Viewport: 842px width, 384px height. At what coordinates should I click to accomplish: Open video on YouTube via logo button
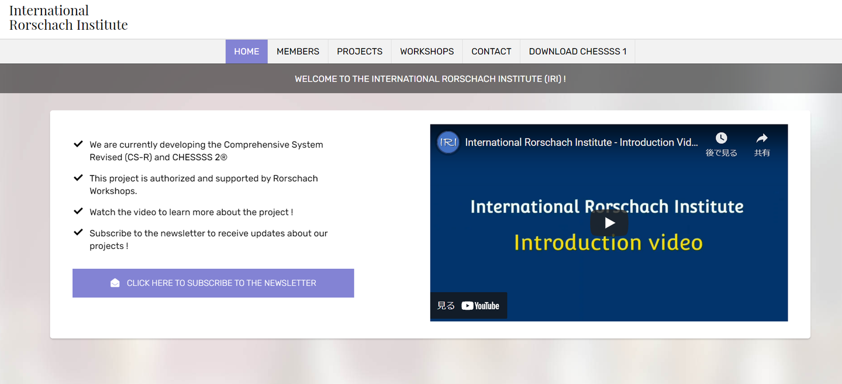click(x=468, y=306)
